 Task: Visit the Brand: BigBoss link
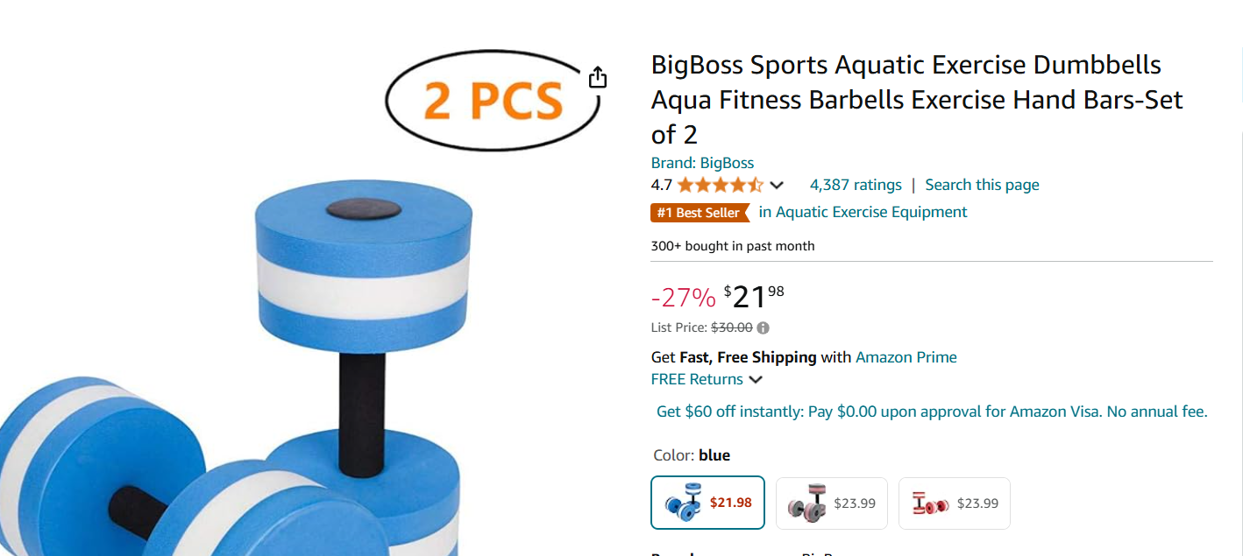point(702,163)
